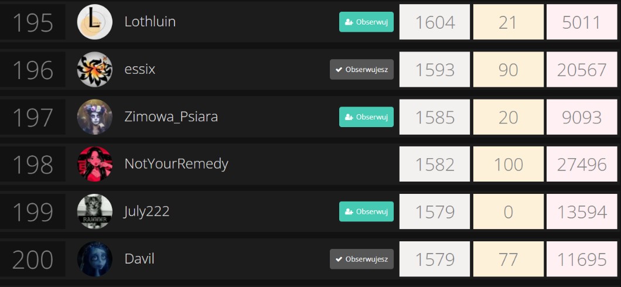
Task: Toggle Obserwujesz for Davil
Action: [x=361, y=259]
